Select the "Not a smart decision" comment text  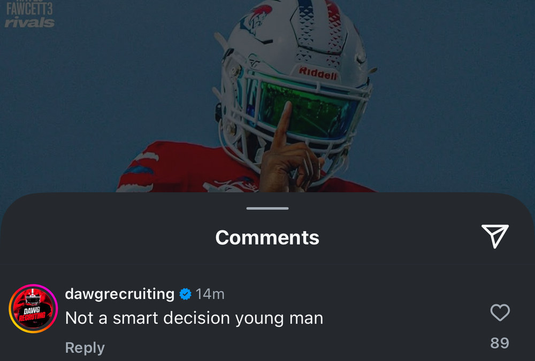pos(194,318)
